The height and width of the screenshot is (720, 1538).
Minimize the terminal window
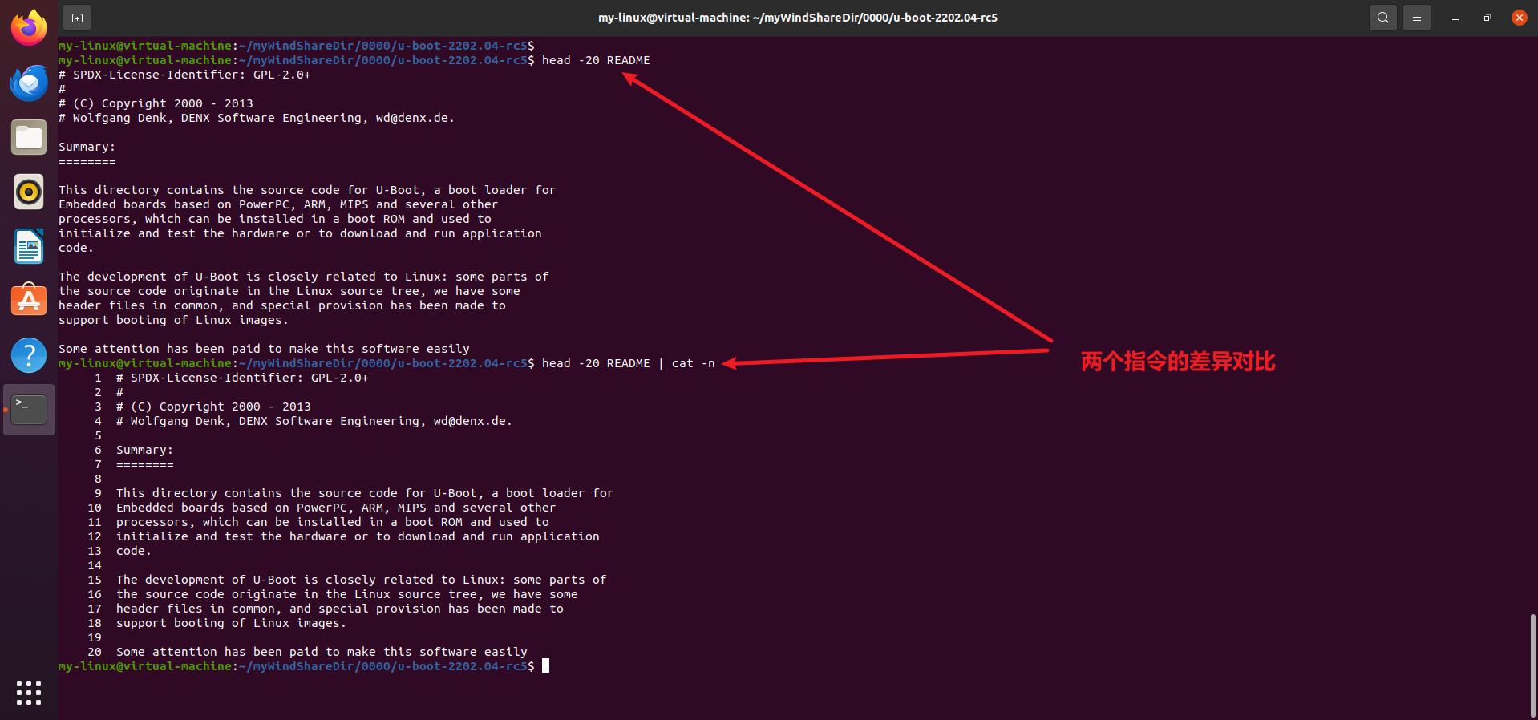click(1455, 18)
